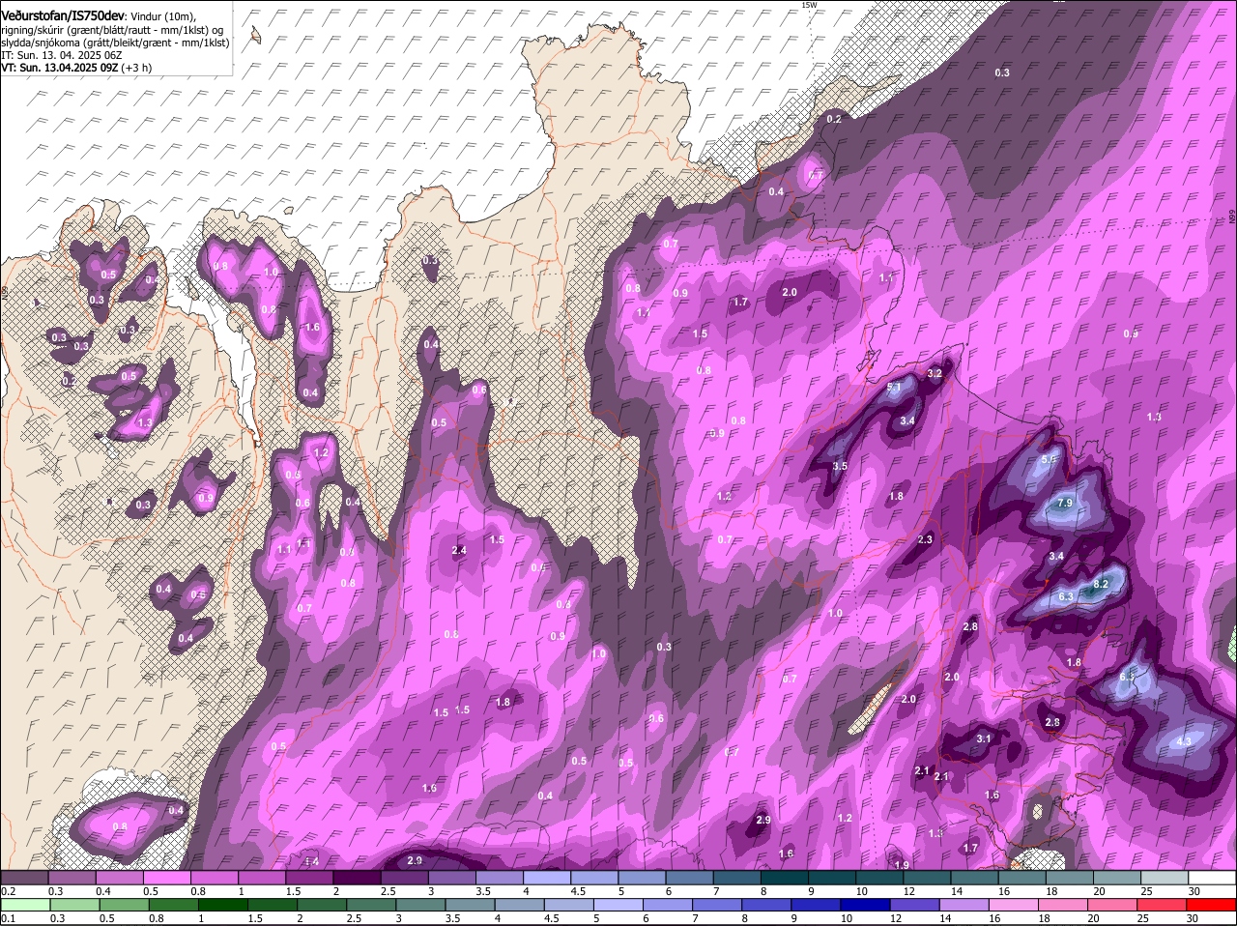Click the '9' label in lower legend

point(794,918)
